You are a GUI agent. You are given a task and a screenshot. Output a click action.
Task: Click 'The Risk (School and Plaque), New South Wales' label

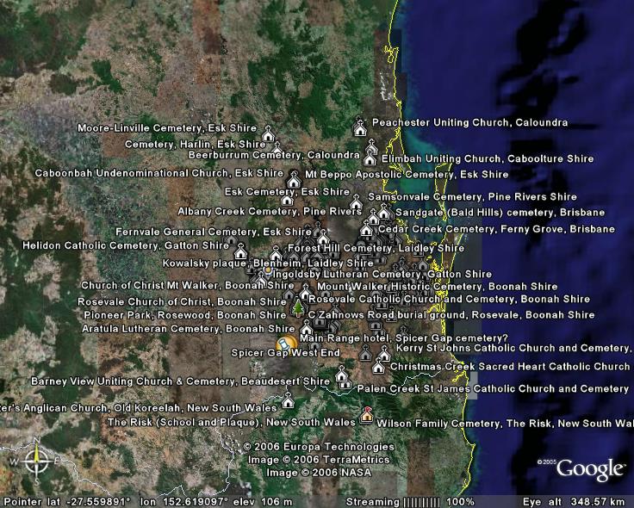pyautogui.click(x=232, y=422)
